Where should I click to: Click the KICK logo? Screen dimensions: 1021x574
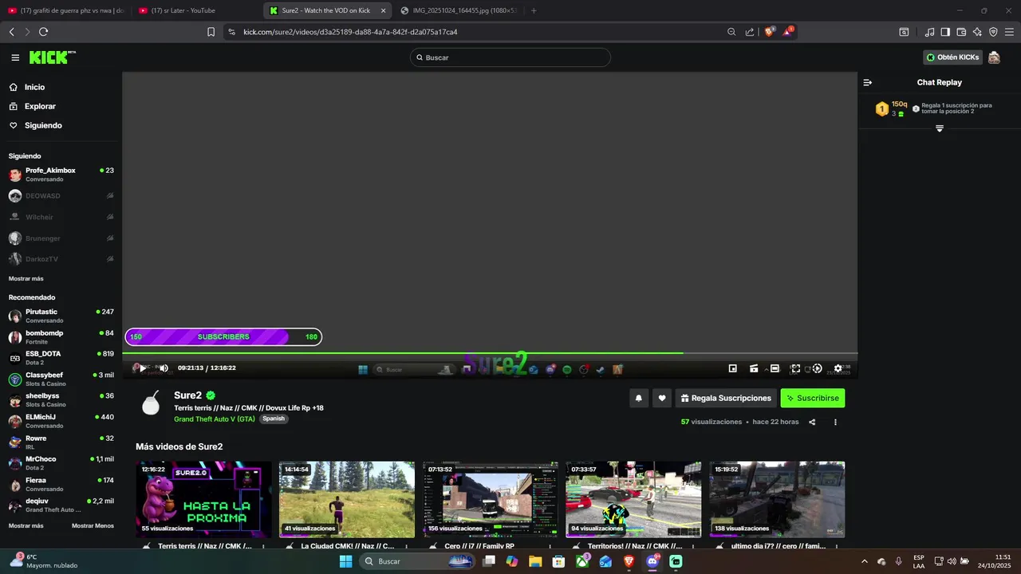(52, 57)
